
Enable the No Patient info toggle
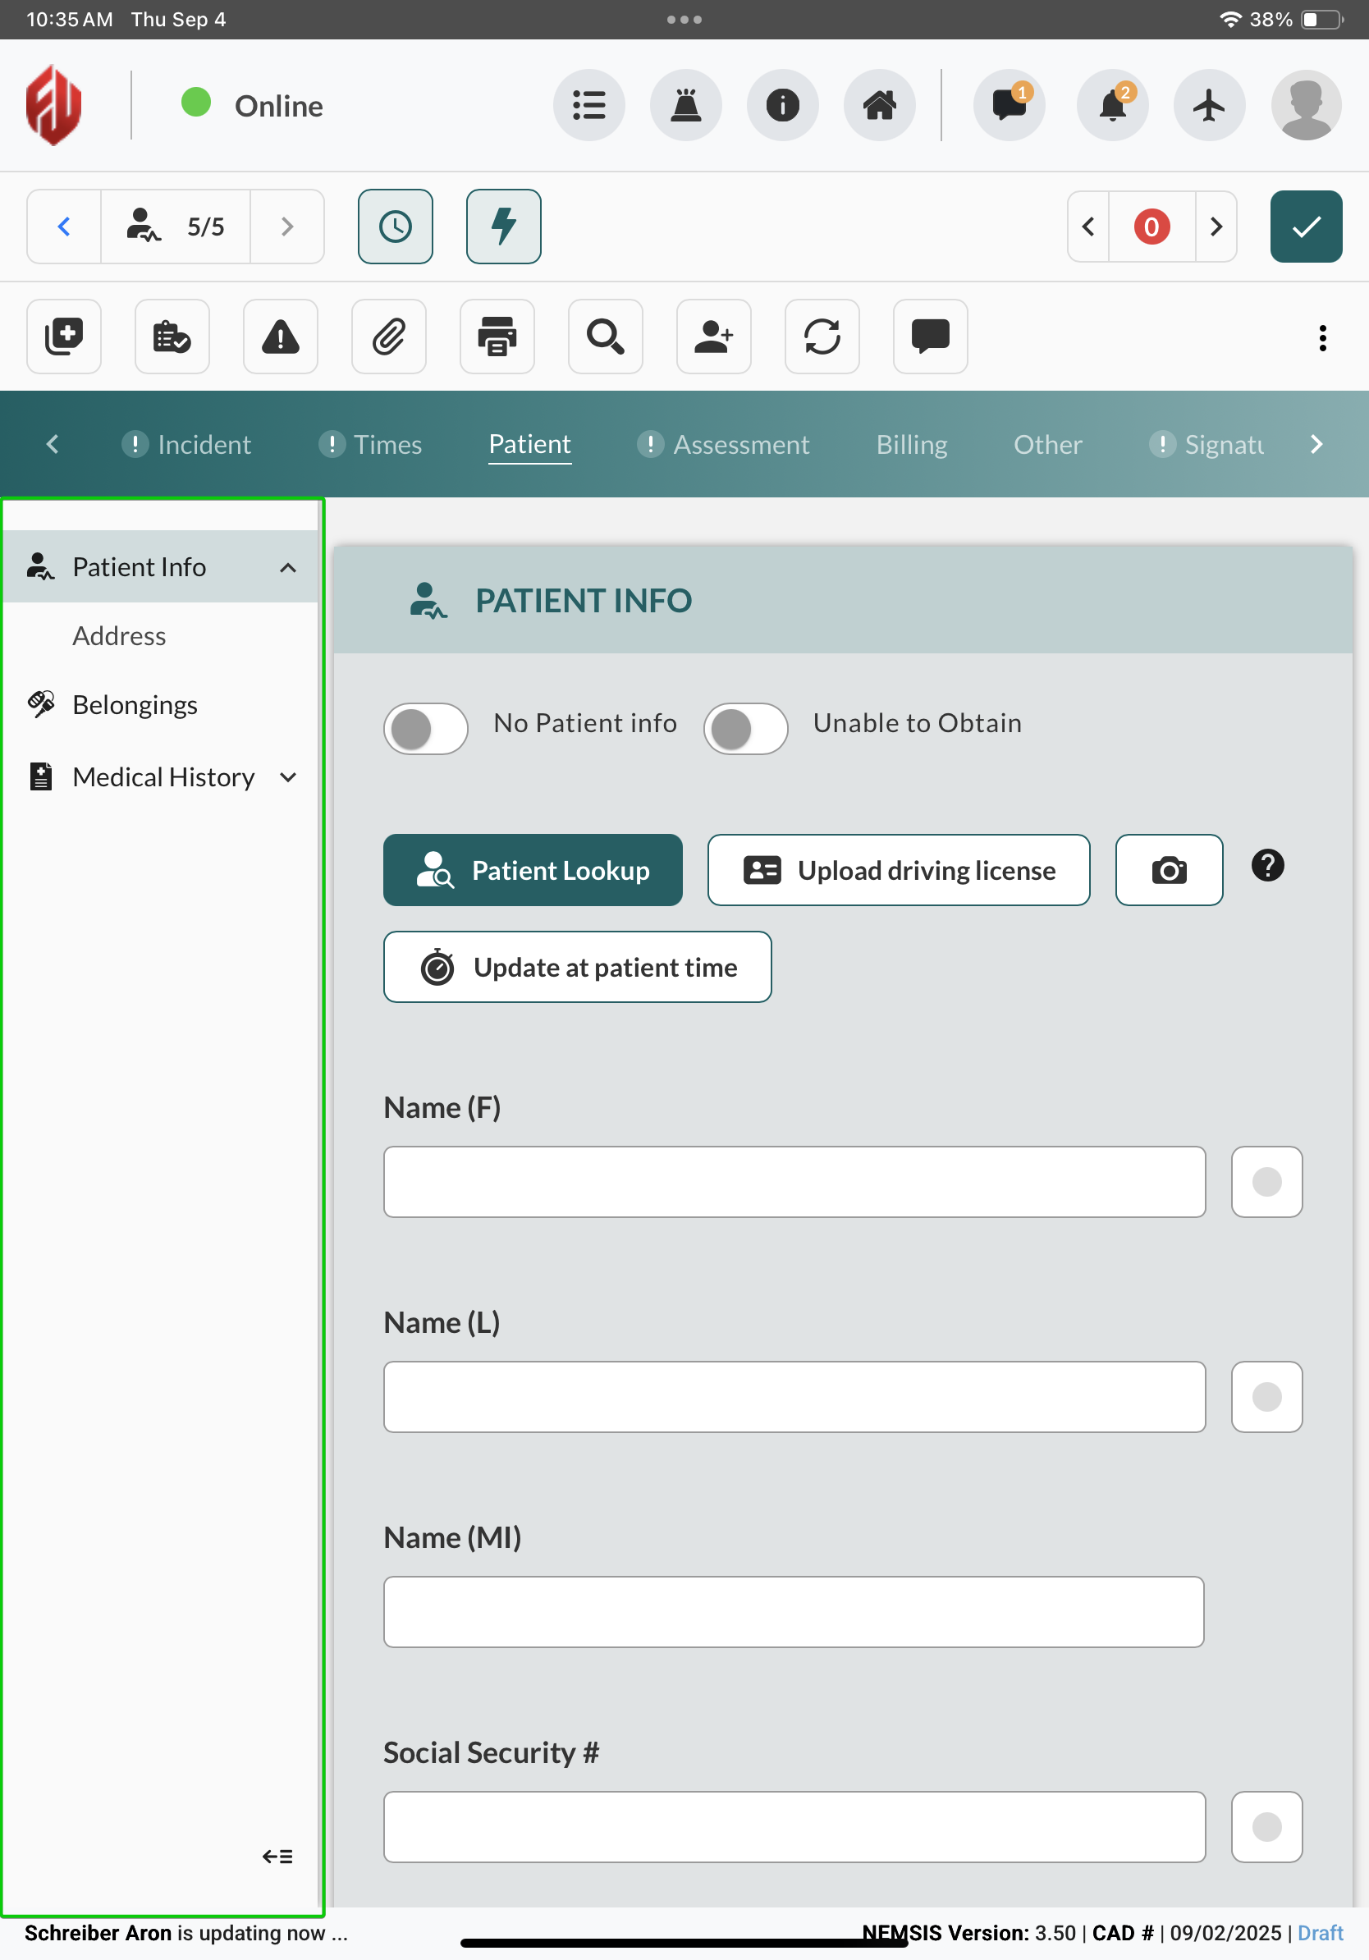(x=425, y=728)
